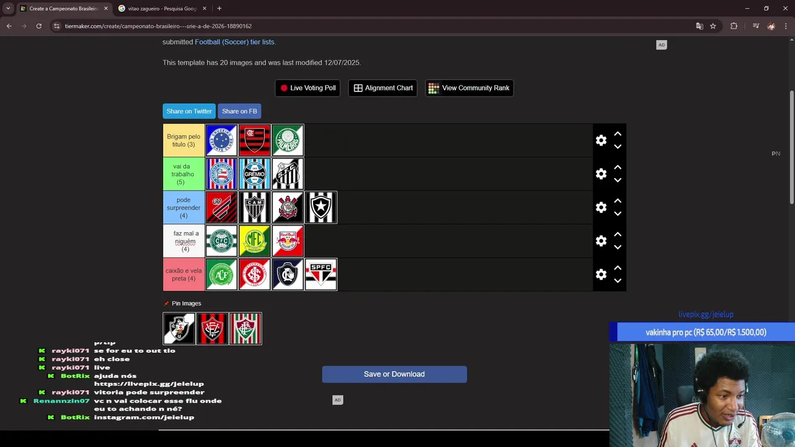Open the browser extensions puzzle icon
The height and width of the screenshot is (447, 795).
pyautogui.click(x=734, y=26)
